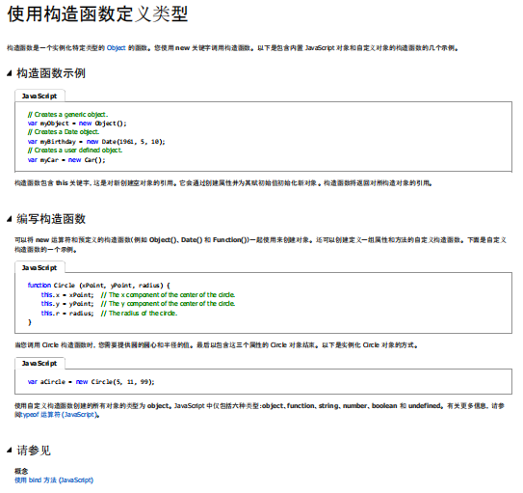The width and height of the screenshot is (523, 493).
Task: Collapse the 编写构造函数 section
Action: click(x=10, y=219)
